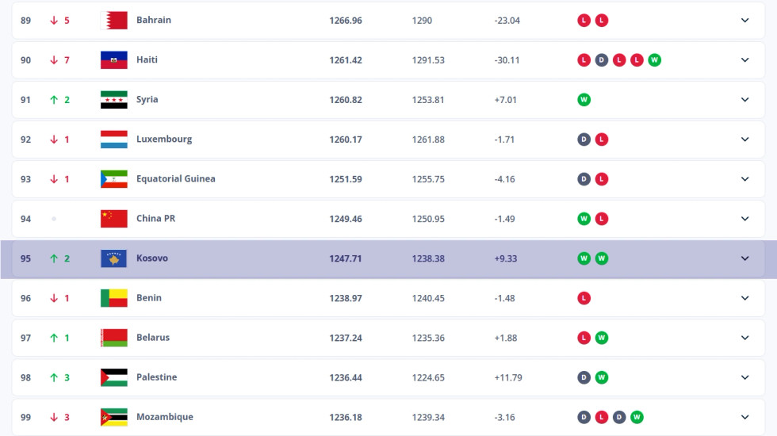Open the Benin team name
The height and width of the screenshot is (436, 777).
tap(149, 297)
